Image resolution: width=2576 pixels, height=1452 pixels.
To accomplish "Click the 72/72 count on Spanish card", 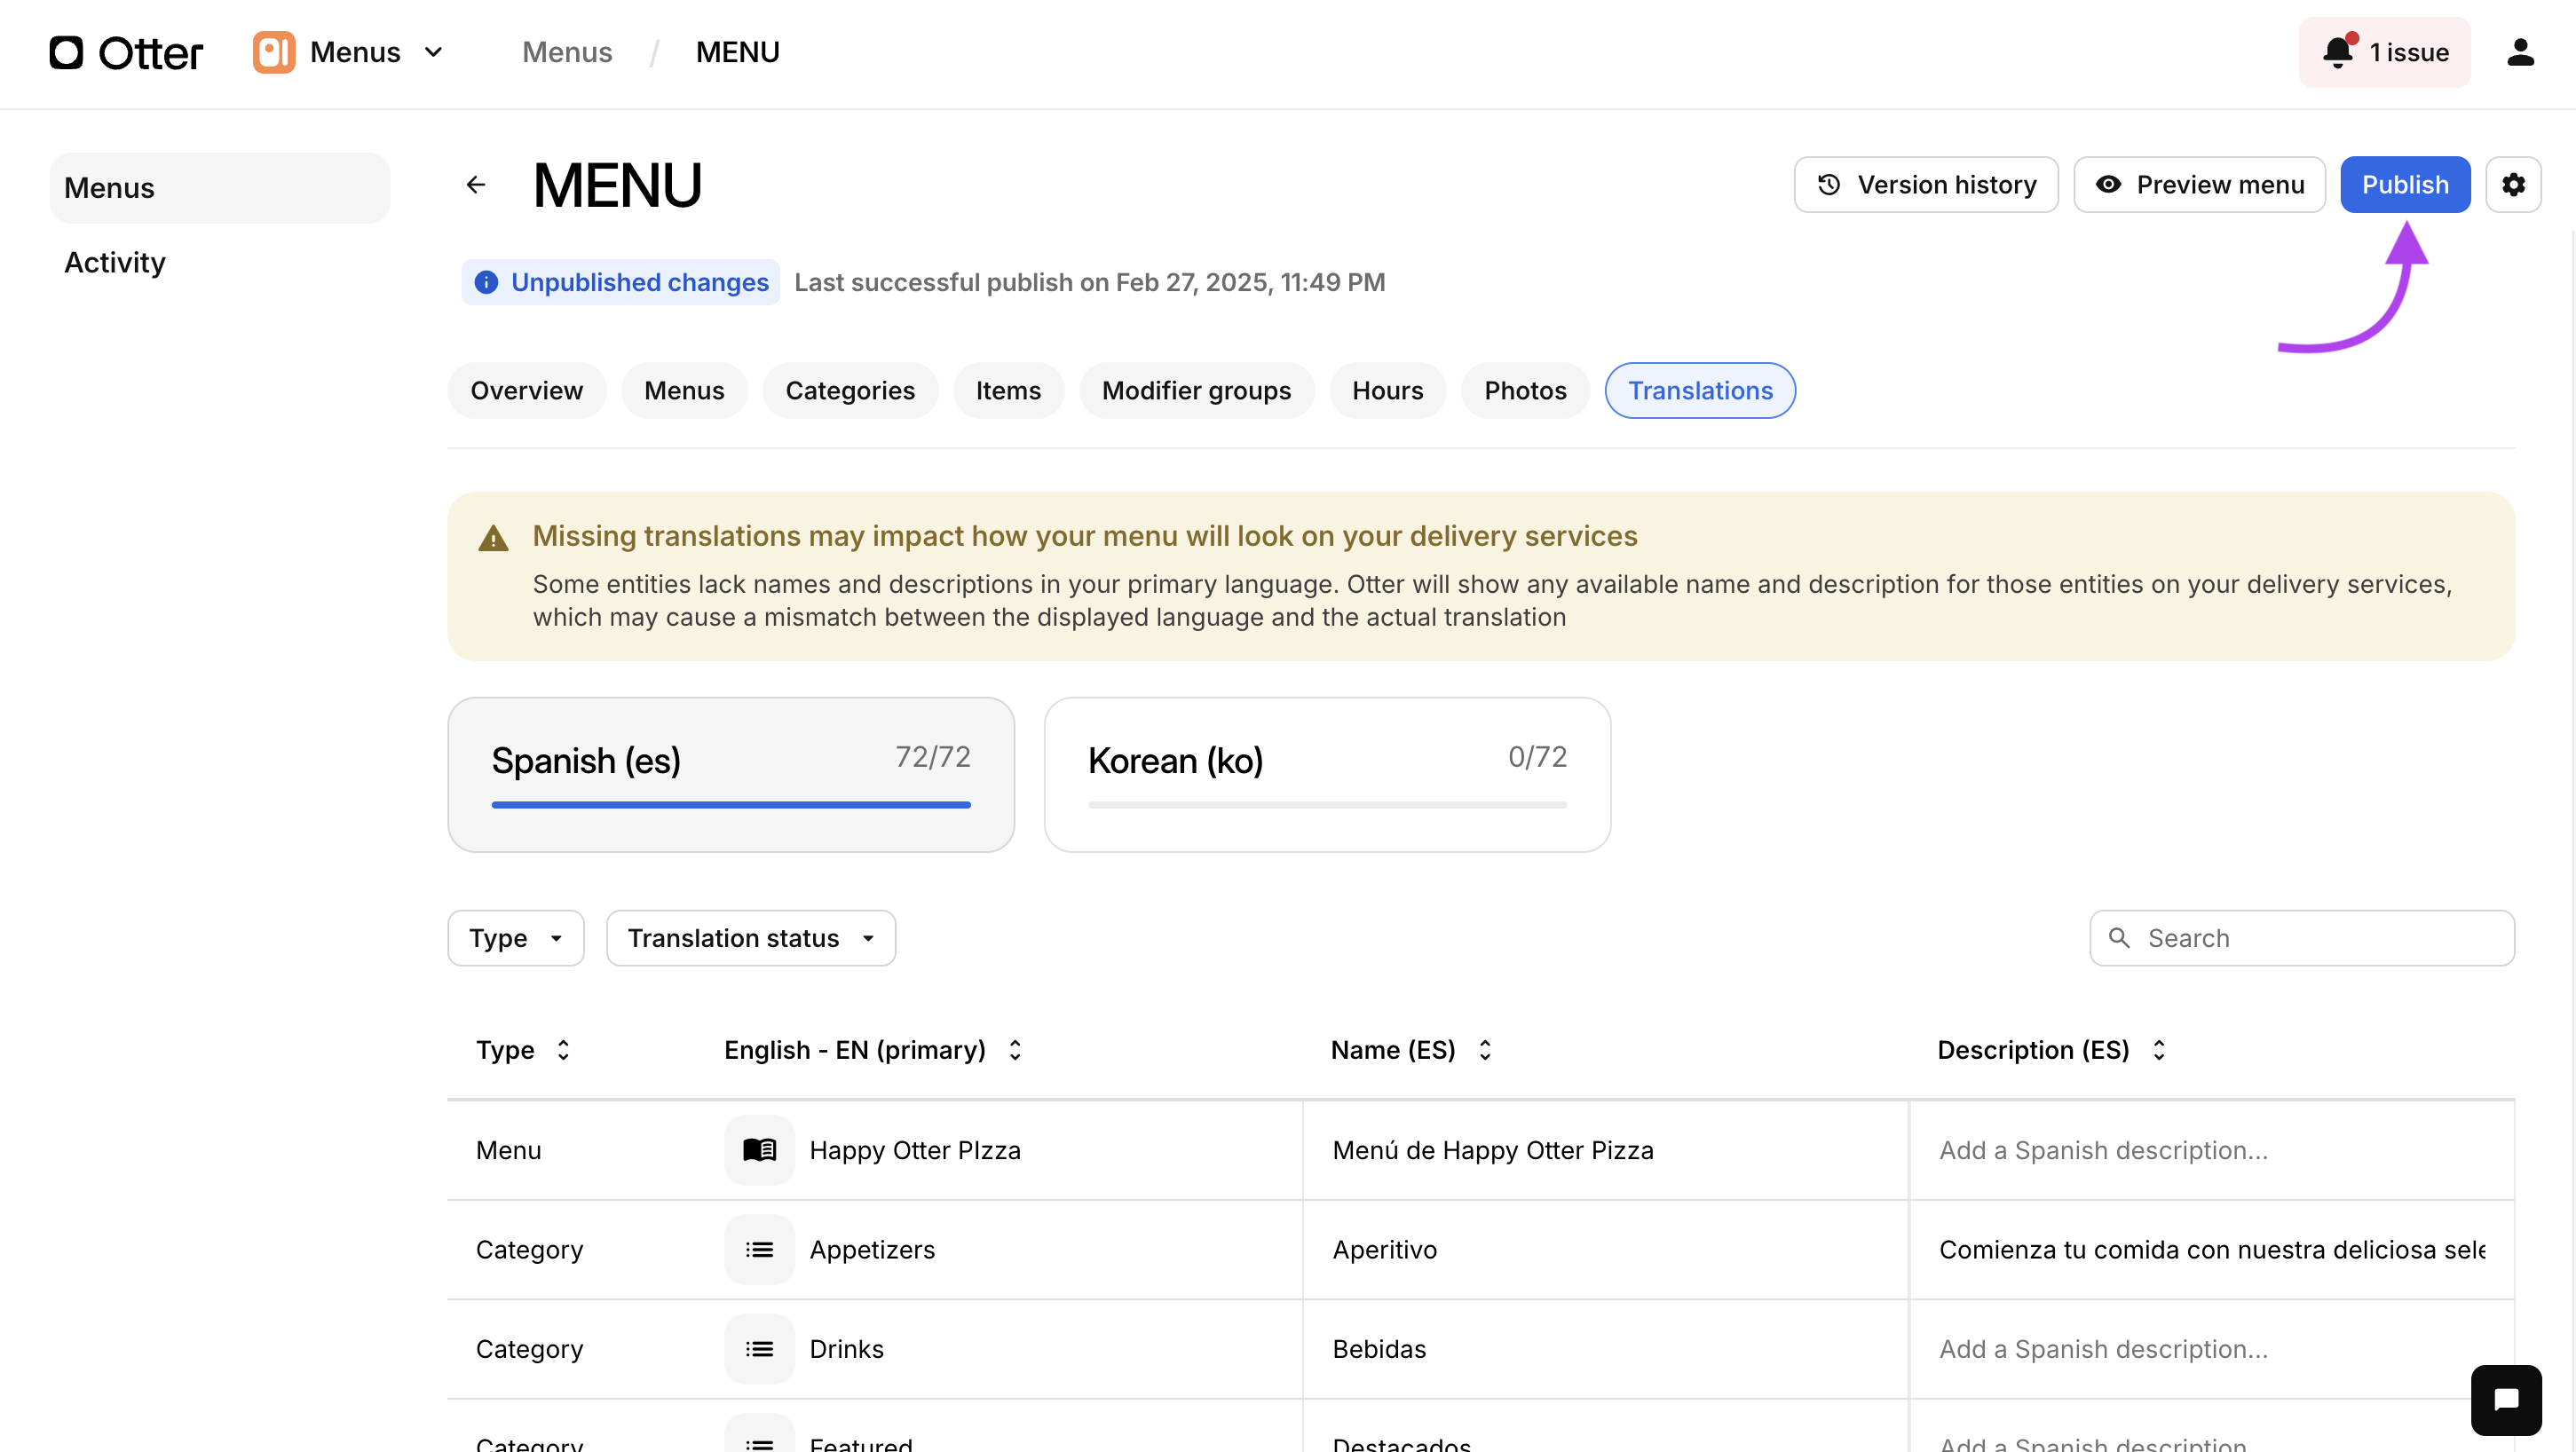I will click(x=932, y=757).
